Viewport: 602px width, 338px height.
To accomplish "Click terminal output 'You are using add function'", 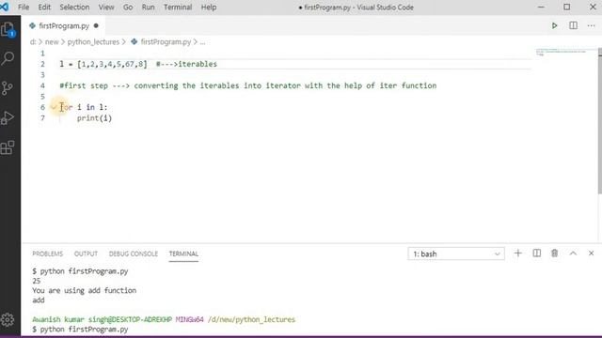I will point(84,290).
